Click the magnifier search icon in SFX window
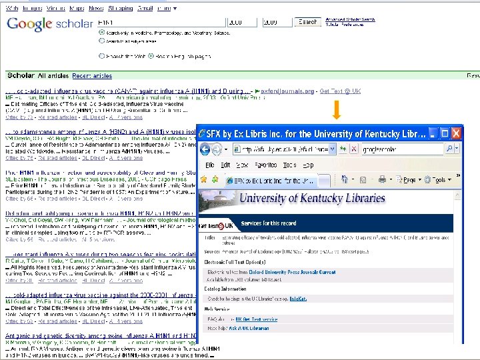The height and width of the screenshot is (360, 480). pos(449,149)
